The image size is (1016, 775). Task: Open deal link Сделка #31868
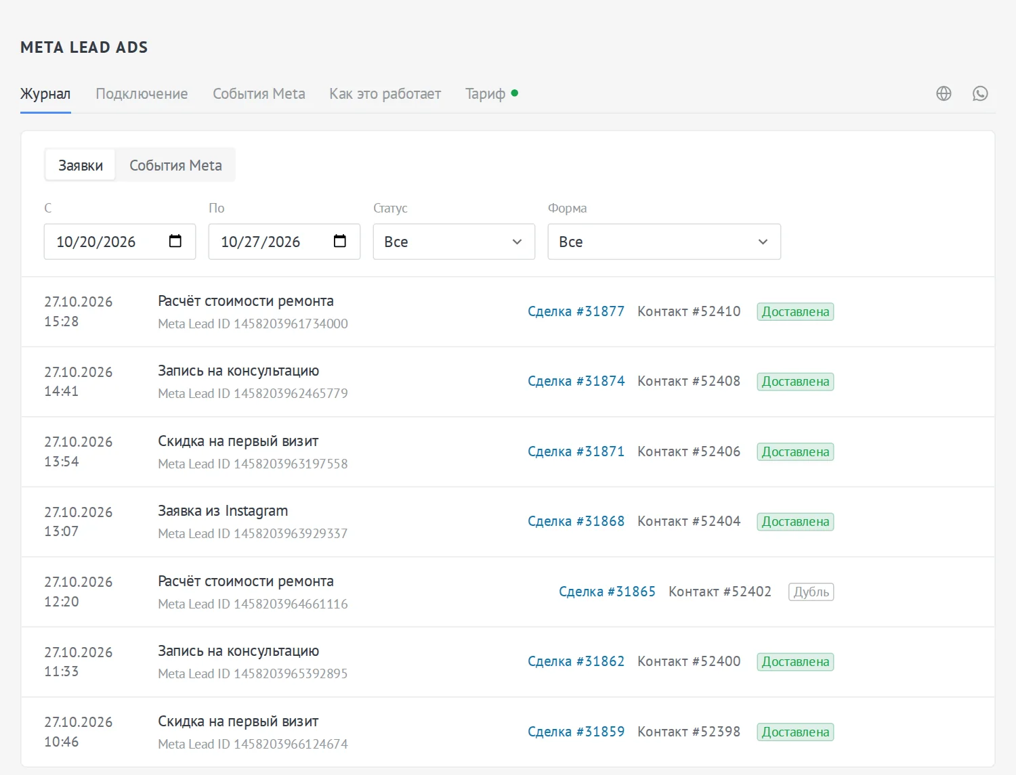pos(576,521)
